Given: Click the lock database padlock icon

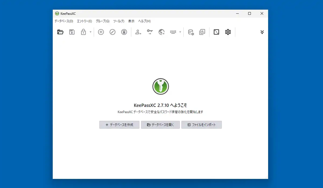Looking at the screenshot, I should 83,32.
